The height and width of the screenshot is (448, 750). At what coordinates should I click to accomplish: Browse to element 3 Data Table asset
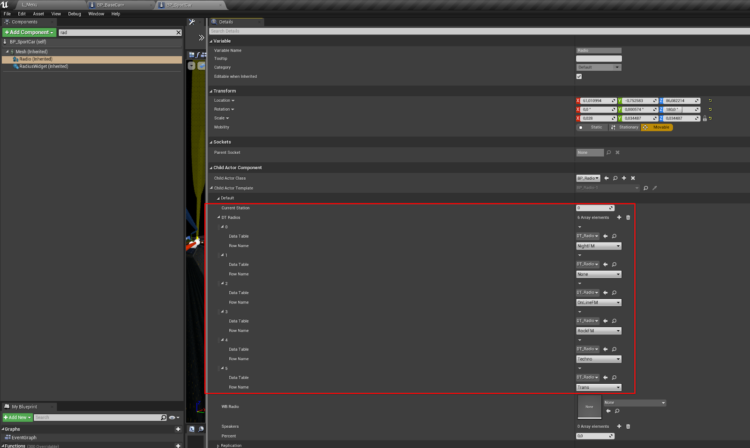[614, 321]
